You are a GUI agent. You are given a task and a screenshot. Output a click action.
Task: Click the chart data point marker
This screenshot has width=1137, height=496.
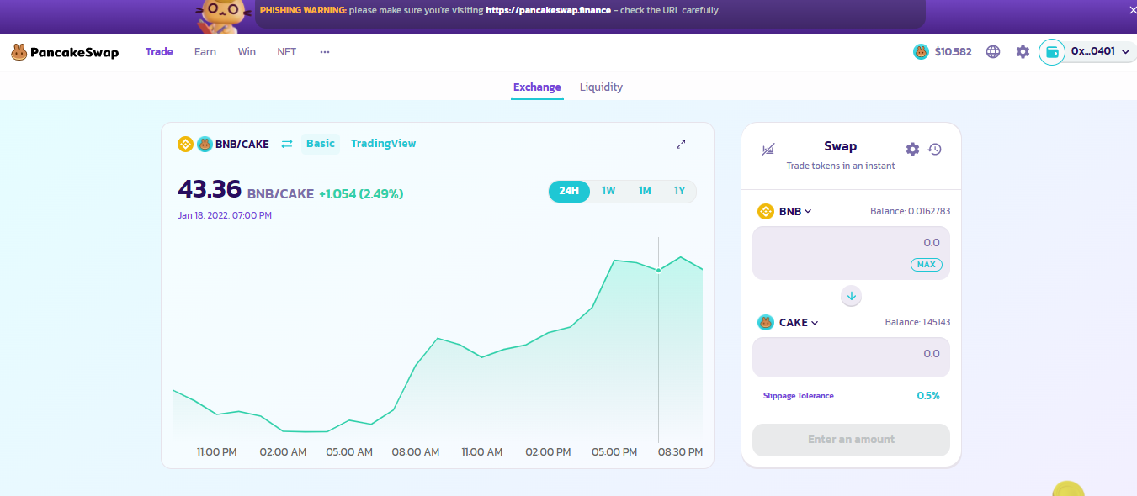658,270
